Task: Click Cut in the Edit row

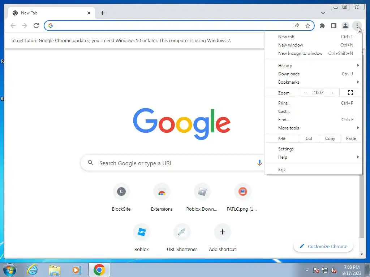Action: [309, 138]
